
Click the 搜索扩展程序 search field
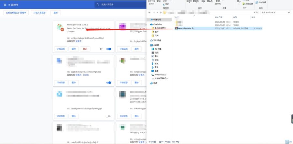pos(120,5)
